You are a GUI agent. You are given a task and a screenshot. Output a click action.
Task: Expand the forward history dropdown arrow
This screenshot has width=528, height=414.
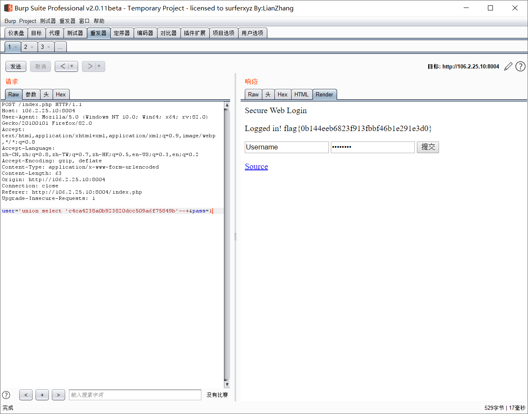tap(99, 66)
